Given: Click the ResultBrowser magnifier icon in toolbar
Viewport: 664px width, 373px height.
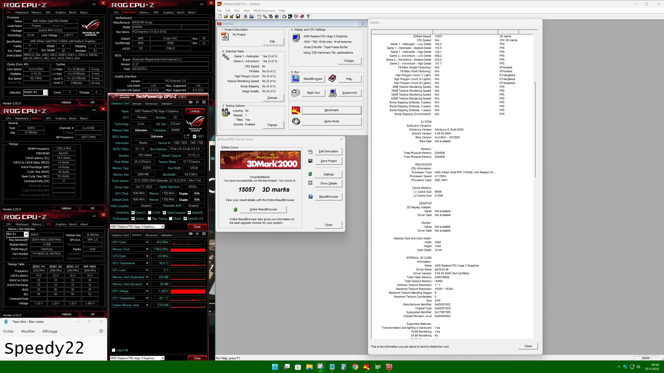Looking at the screenshot, I should coord(251,16).
